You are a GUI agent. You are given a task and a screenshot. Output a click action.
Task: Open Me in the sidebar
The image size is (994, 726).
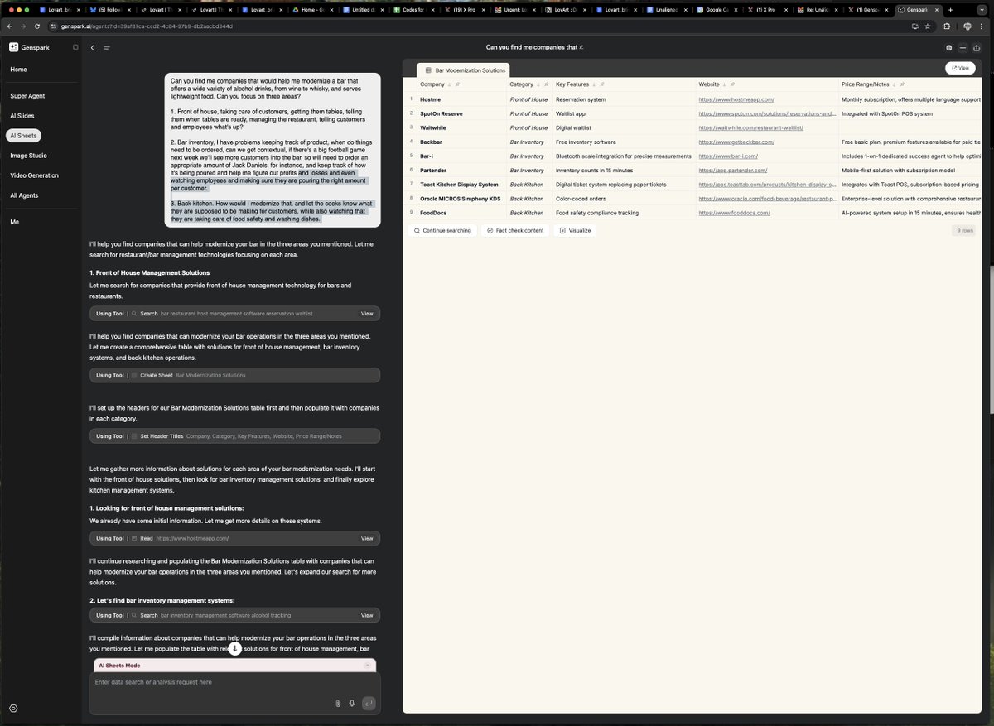pos(14,222)
